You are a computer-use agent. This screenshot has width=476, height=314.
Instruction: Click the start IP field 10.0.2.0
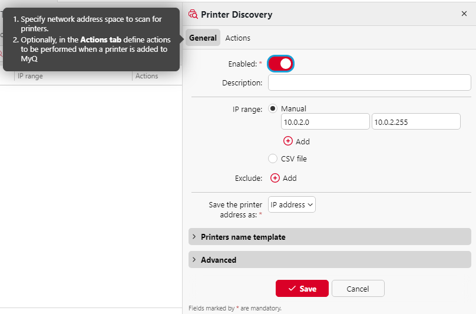coord(325,122)
